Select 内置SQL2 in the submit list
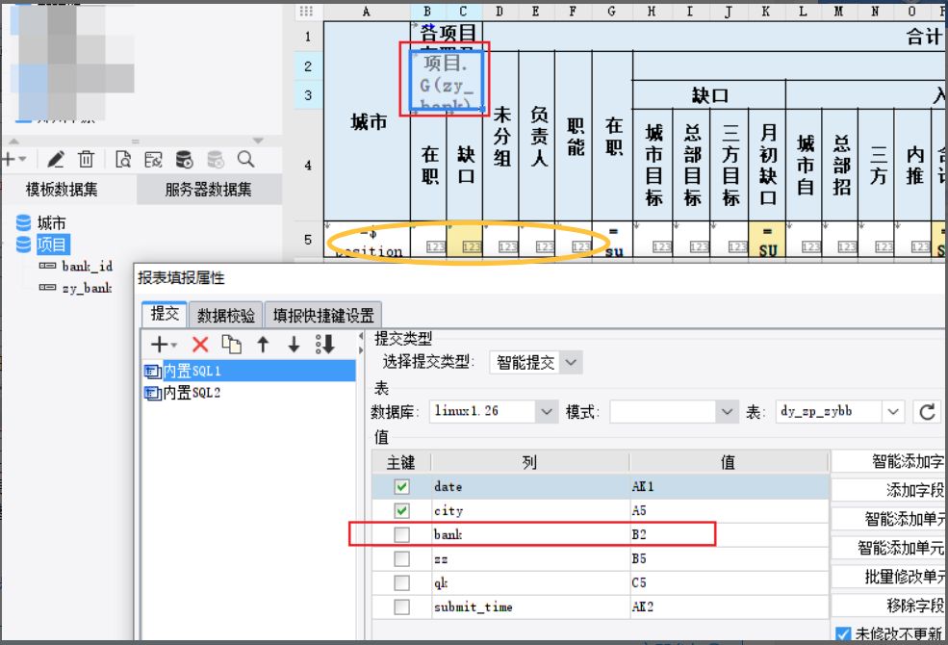The image size is (948, 645). 192,392
